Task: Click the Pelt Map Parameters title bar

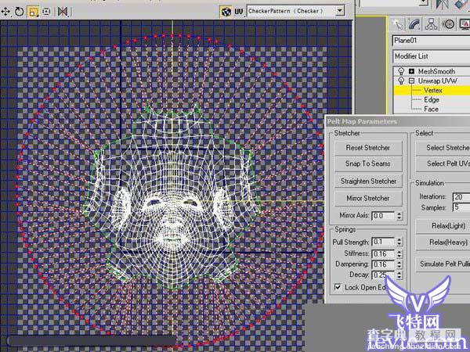Action: 397,121
